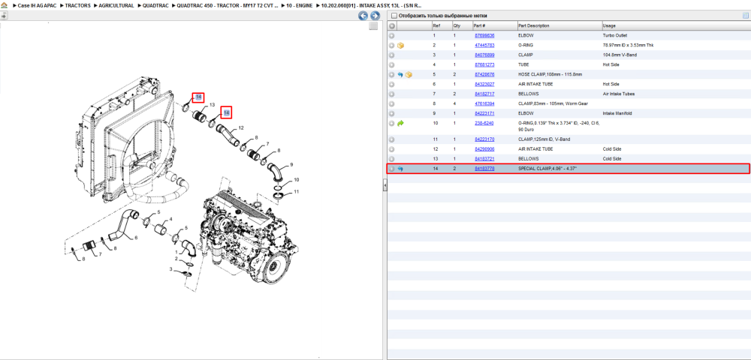Open the side panel toggle icon below home
This screenshot has width=751, height=360.
3,15
